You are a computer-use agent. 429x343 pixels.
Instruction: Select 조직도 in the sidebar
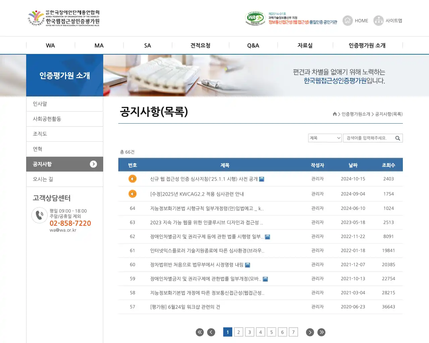click(x=65, y=134)
